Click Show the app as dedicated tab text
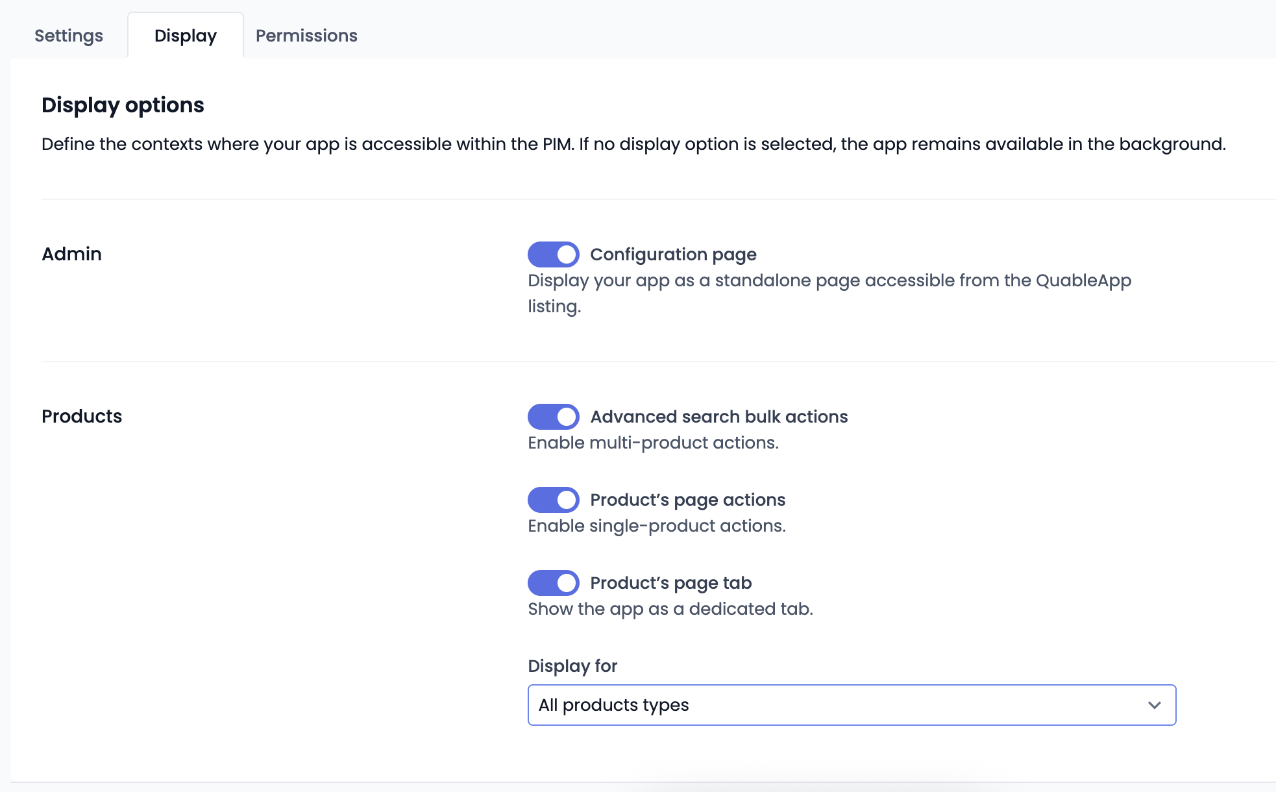Image resolution: width=1276 pixels, height=792 pixels. (x=670, y=609)
